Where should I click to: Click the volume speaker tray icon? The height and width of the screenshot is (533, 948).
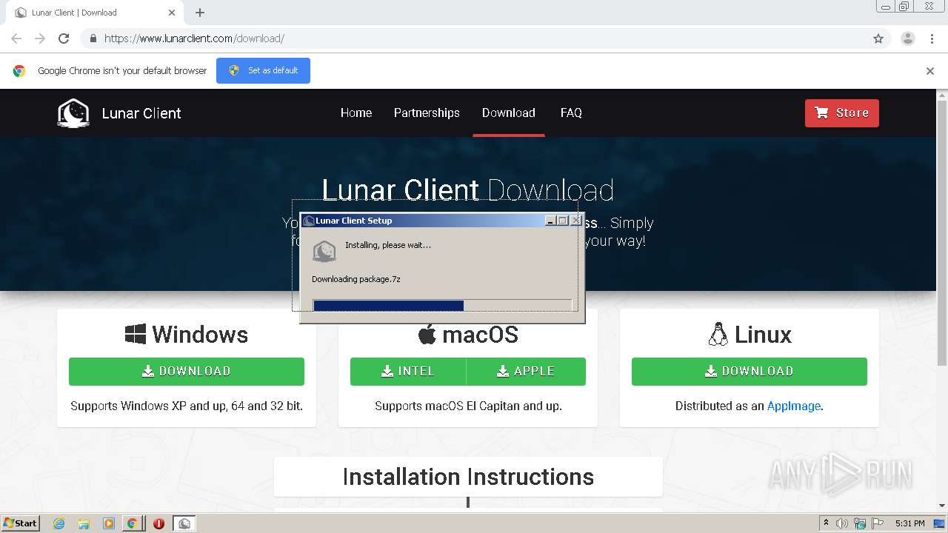click(x=842, y=523)
